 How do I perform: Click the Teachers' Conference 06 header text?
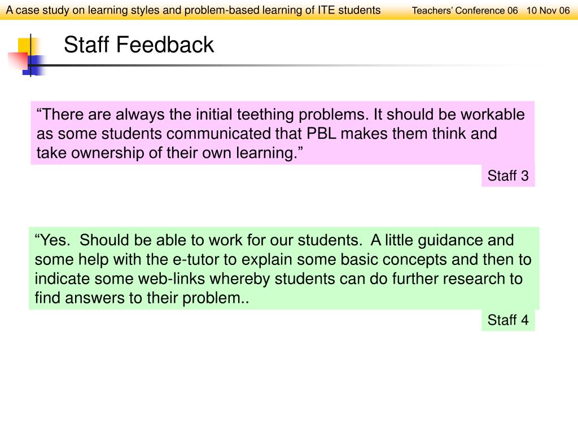[x=465, y=10]
